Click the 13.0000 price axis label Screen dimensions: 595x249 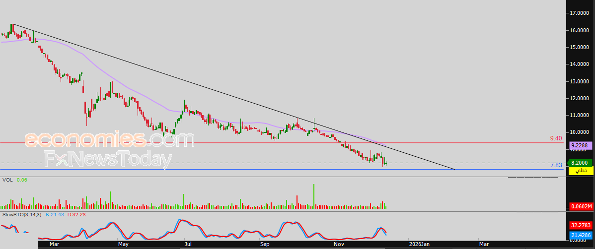tap(579, 81)
